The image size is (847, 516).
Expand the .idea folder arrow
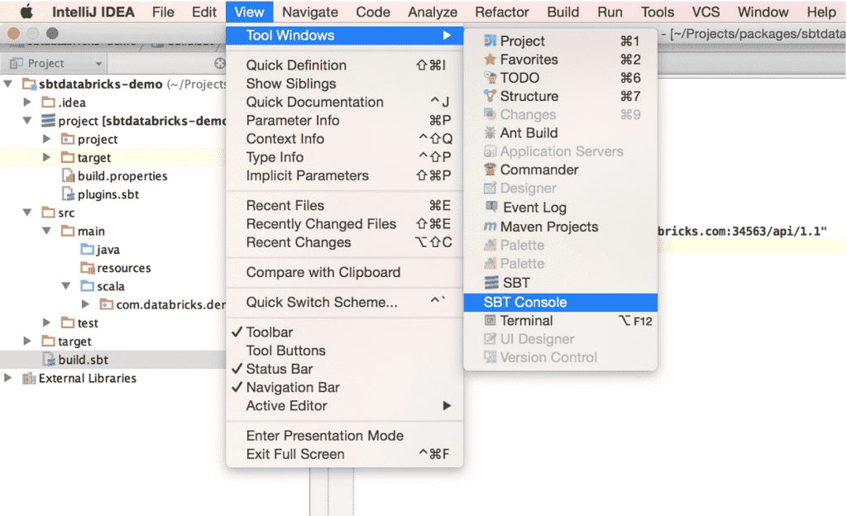pyautogui.click(x=27, y=103)
